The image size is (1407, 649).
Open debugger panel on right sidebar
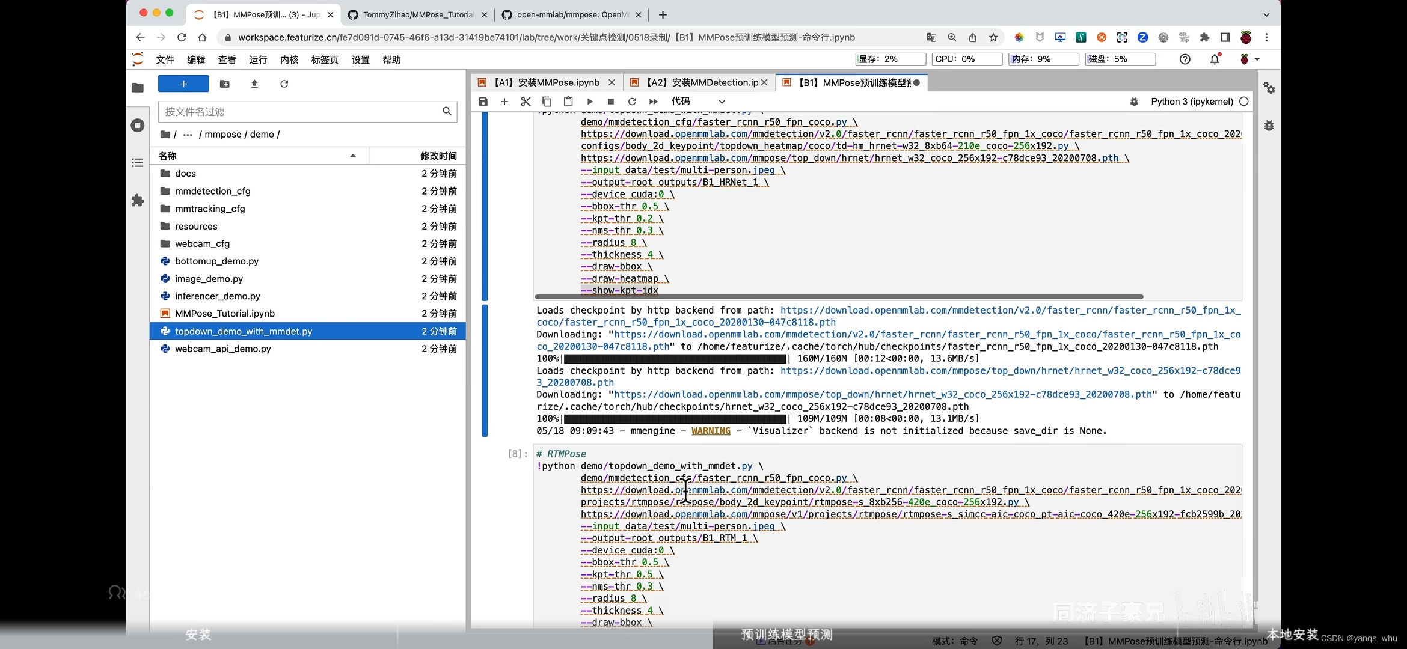(1269, 126)
